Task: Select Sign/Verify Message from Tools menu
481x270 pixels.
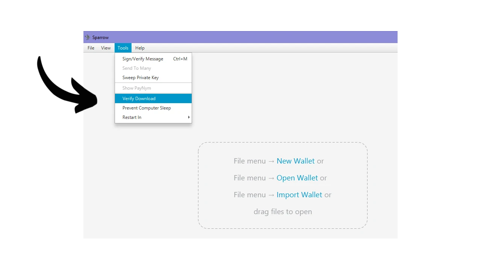Action: coord(143,59)
